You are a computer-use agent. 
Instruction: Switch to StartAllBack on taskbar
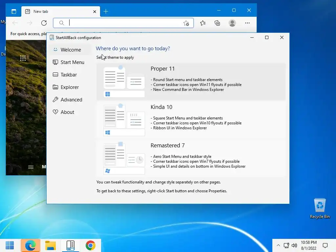tap(71, 245)
